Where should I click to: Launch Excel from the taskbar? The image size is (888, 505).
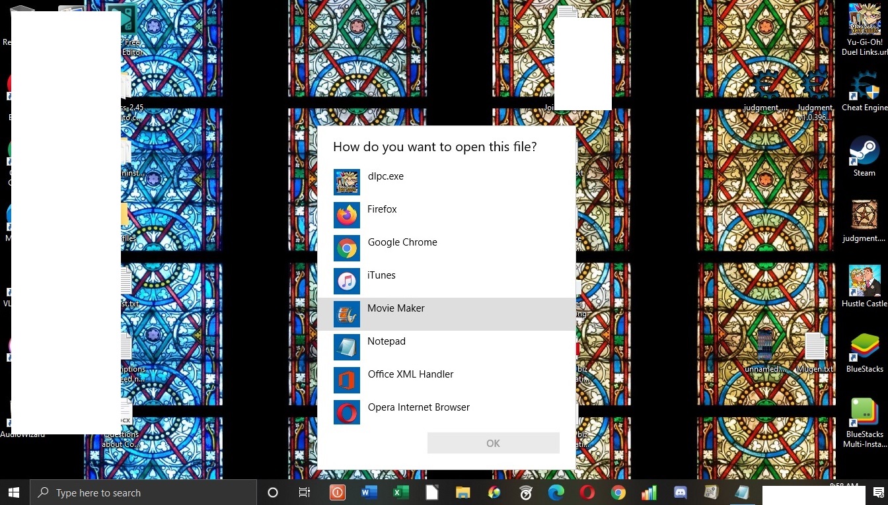click(400, 492)
